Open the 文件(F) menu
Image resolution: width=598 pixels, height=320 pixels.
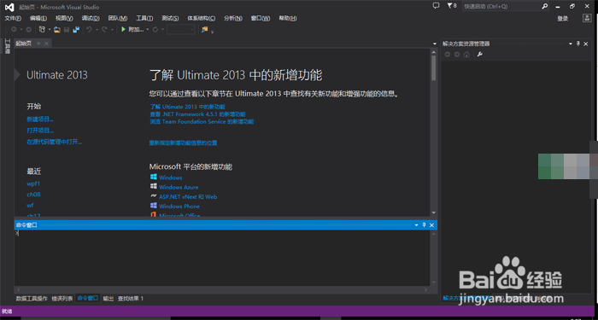pos(13,18)
